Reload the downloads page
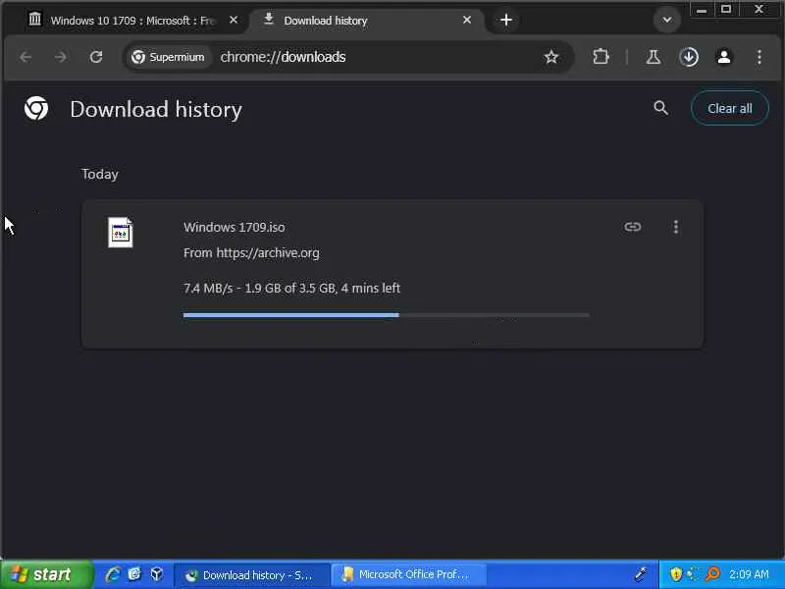The width and height of the screenshot is (785, 589). click(x=96, y=57)
